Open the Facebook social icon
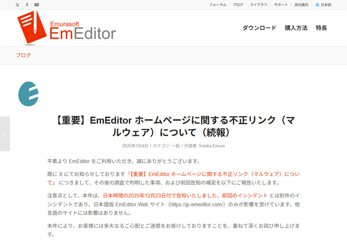Screen dimensions: 347x241 (27, 5)
